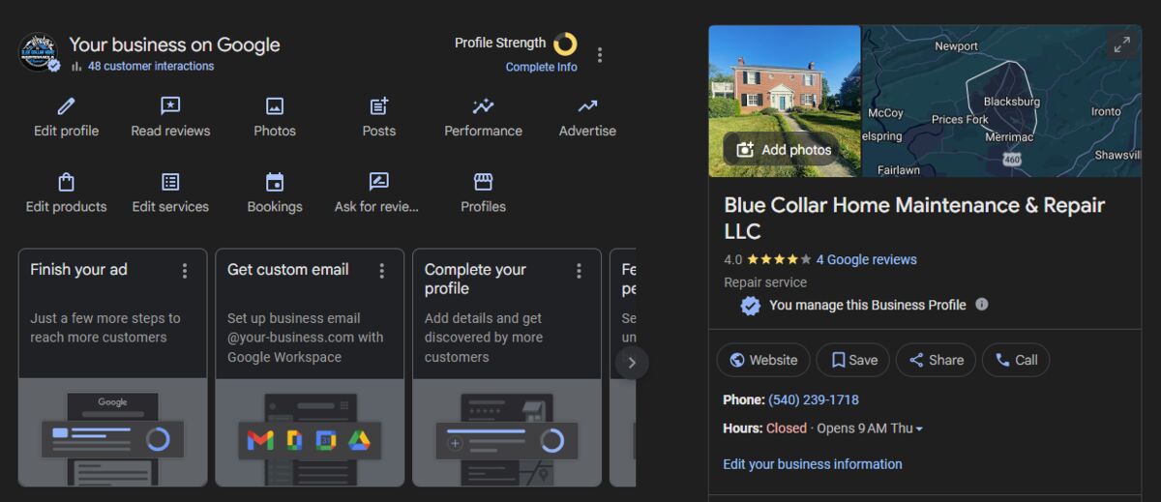Open the three-dot menu on Finish your ad card

point(185,271)
